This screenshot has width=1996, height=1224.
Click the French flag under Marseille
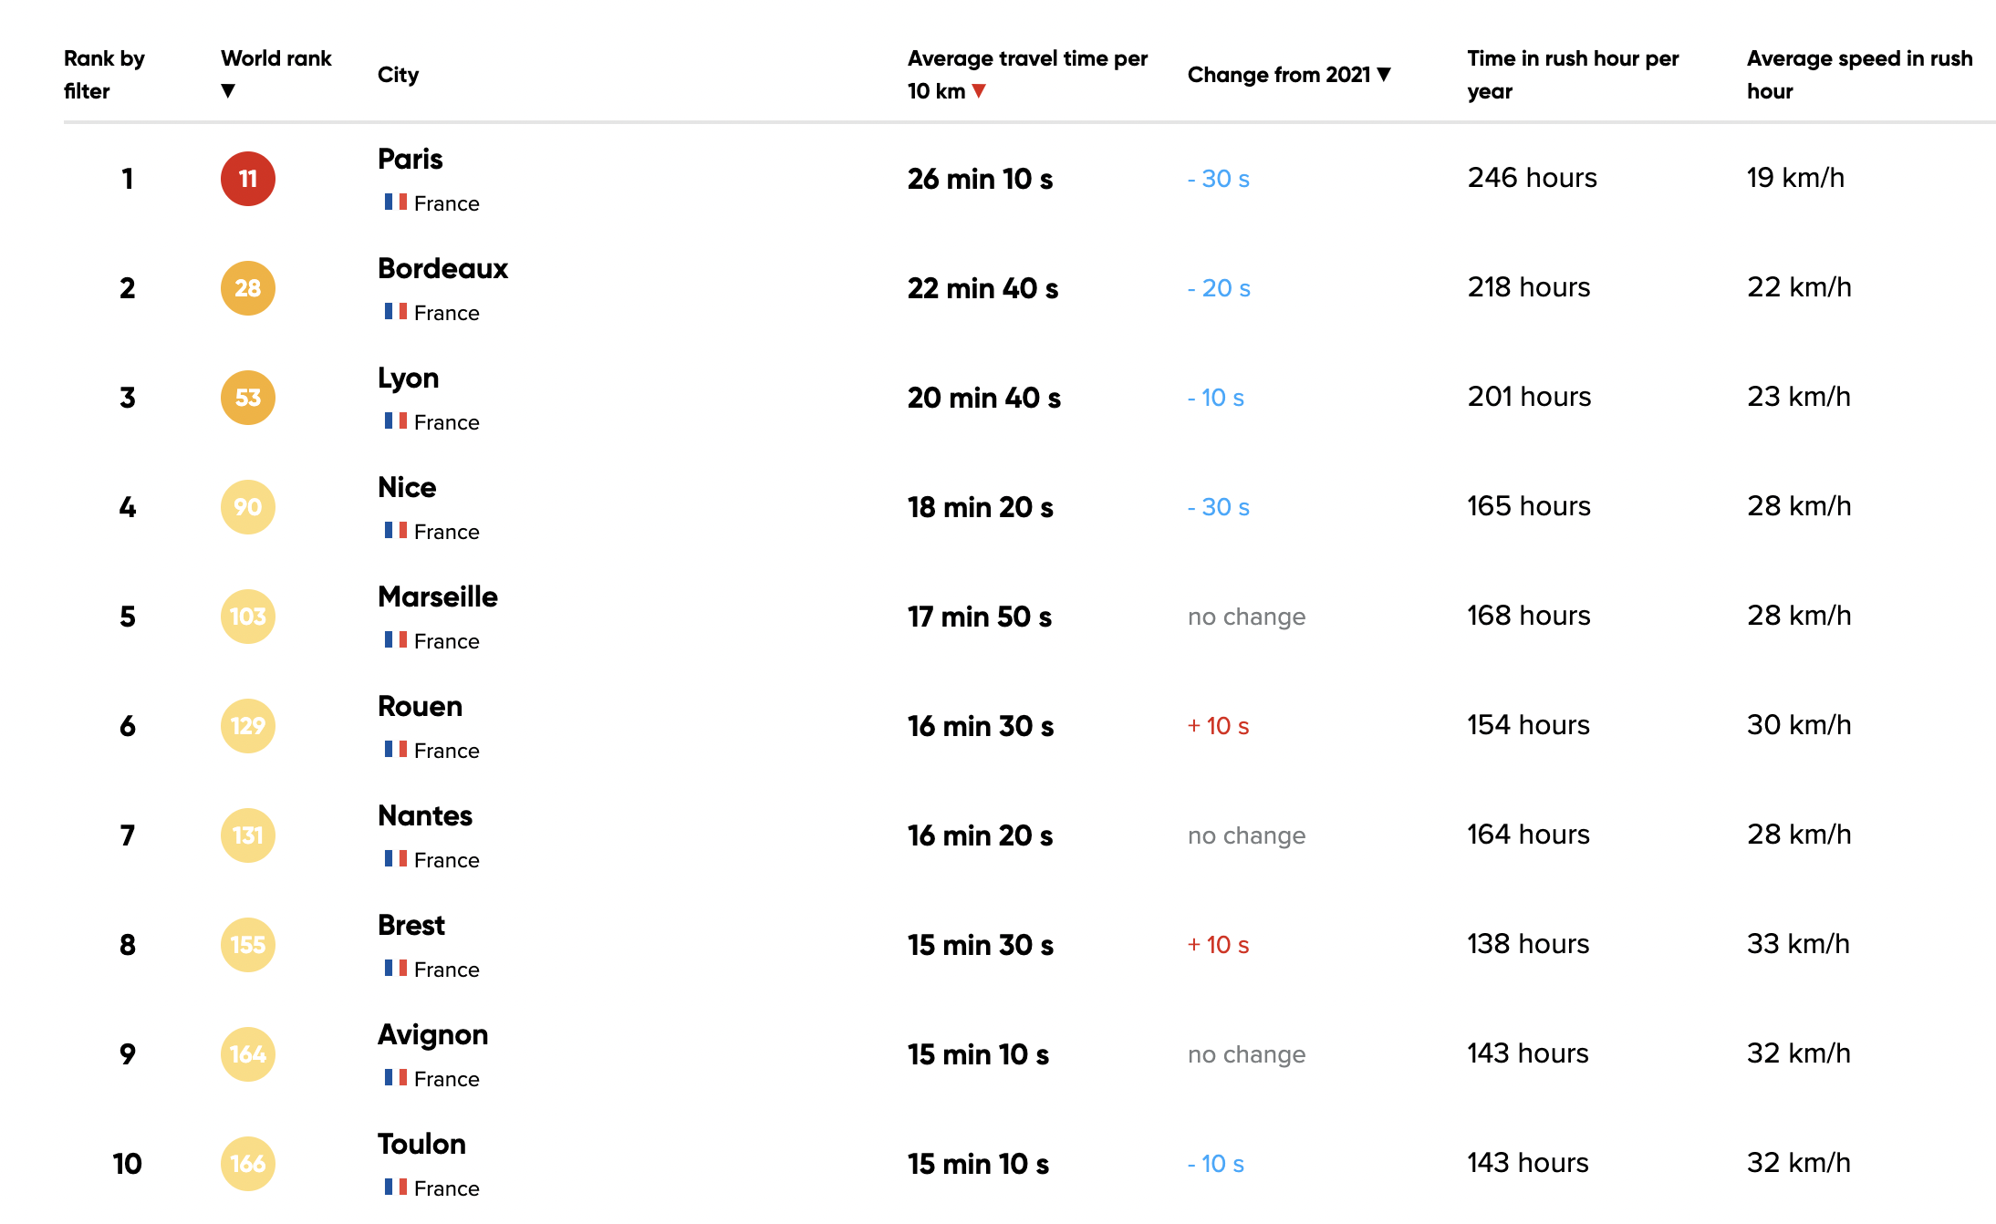click(x=396, y=640)
